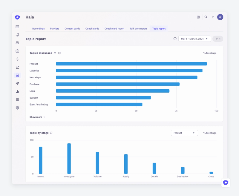
Task: Open the filters button showing 1
Action: click(218, 39)
